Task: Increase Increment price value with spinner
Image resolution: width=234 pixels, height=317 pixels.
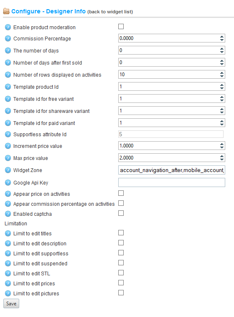Action: coord(222,144)
